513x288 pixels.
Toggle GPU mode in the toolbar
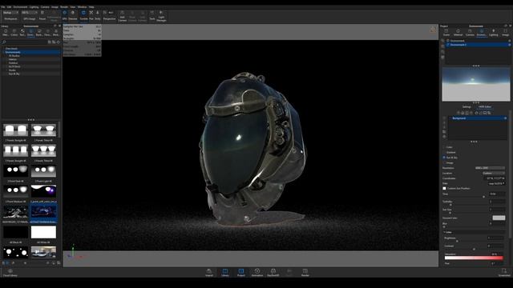(x=64, y=15)
